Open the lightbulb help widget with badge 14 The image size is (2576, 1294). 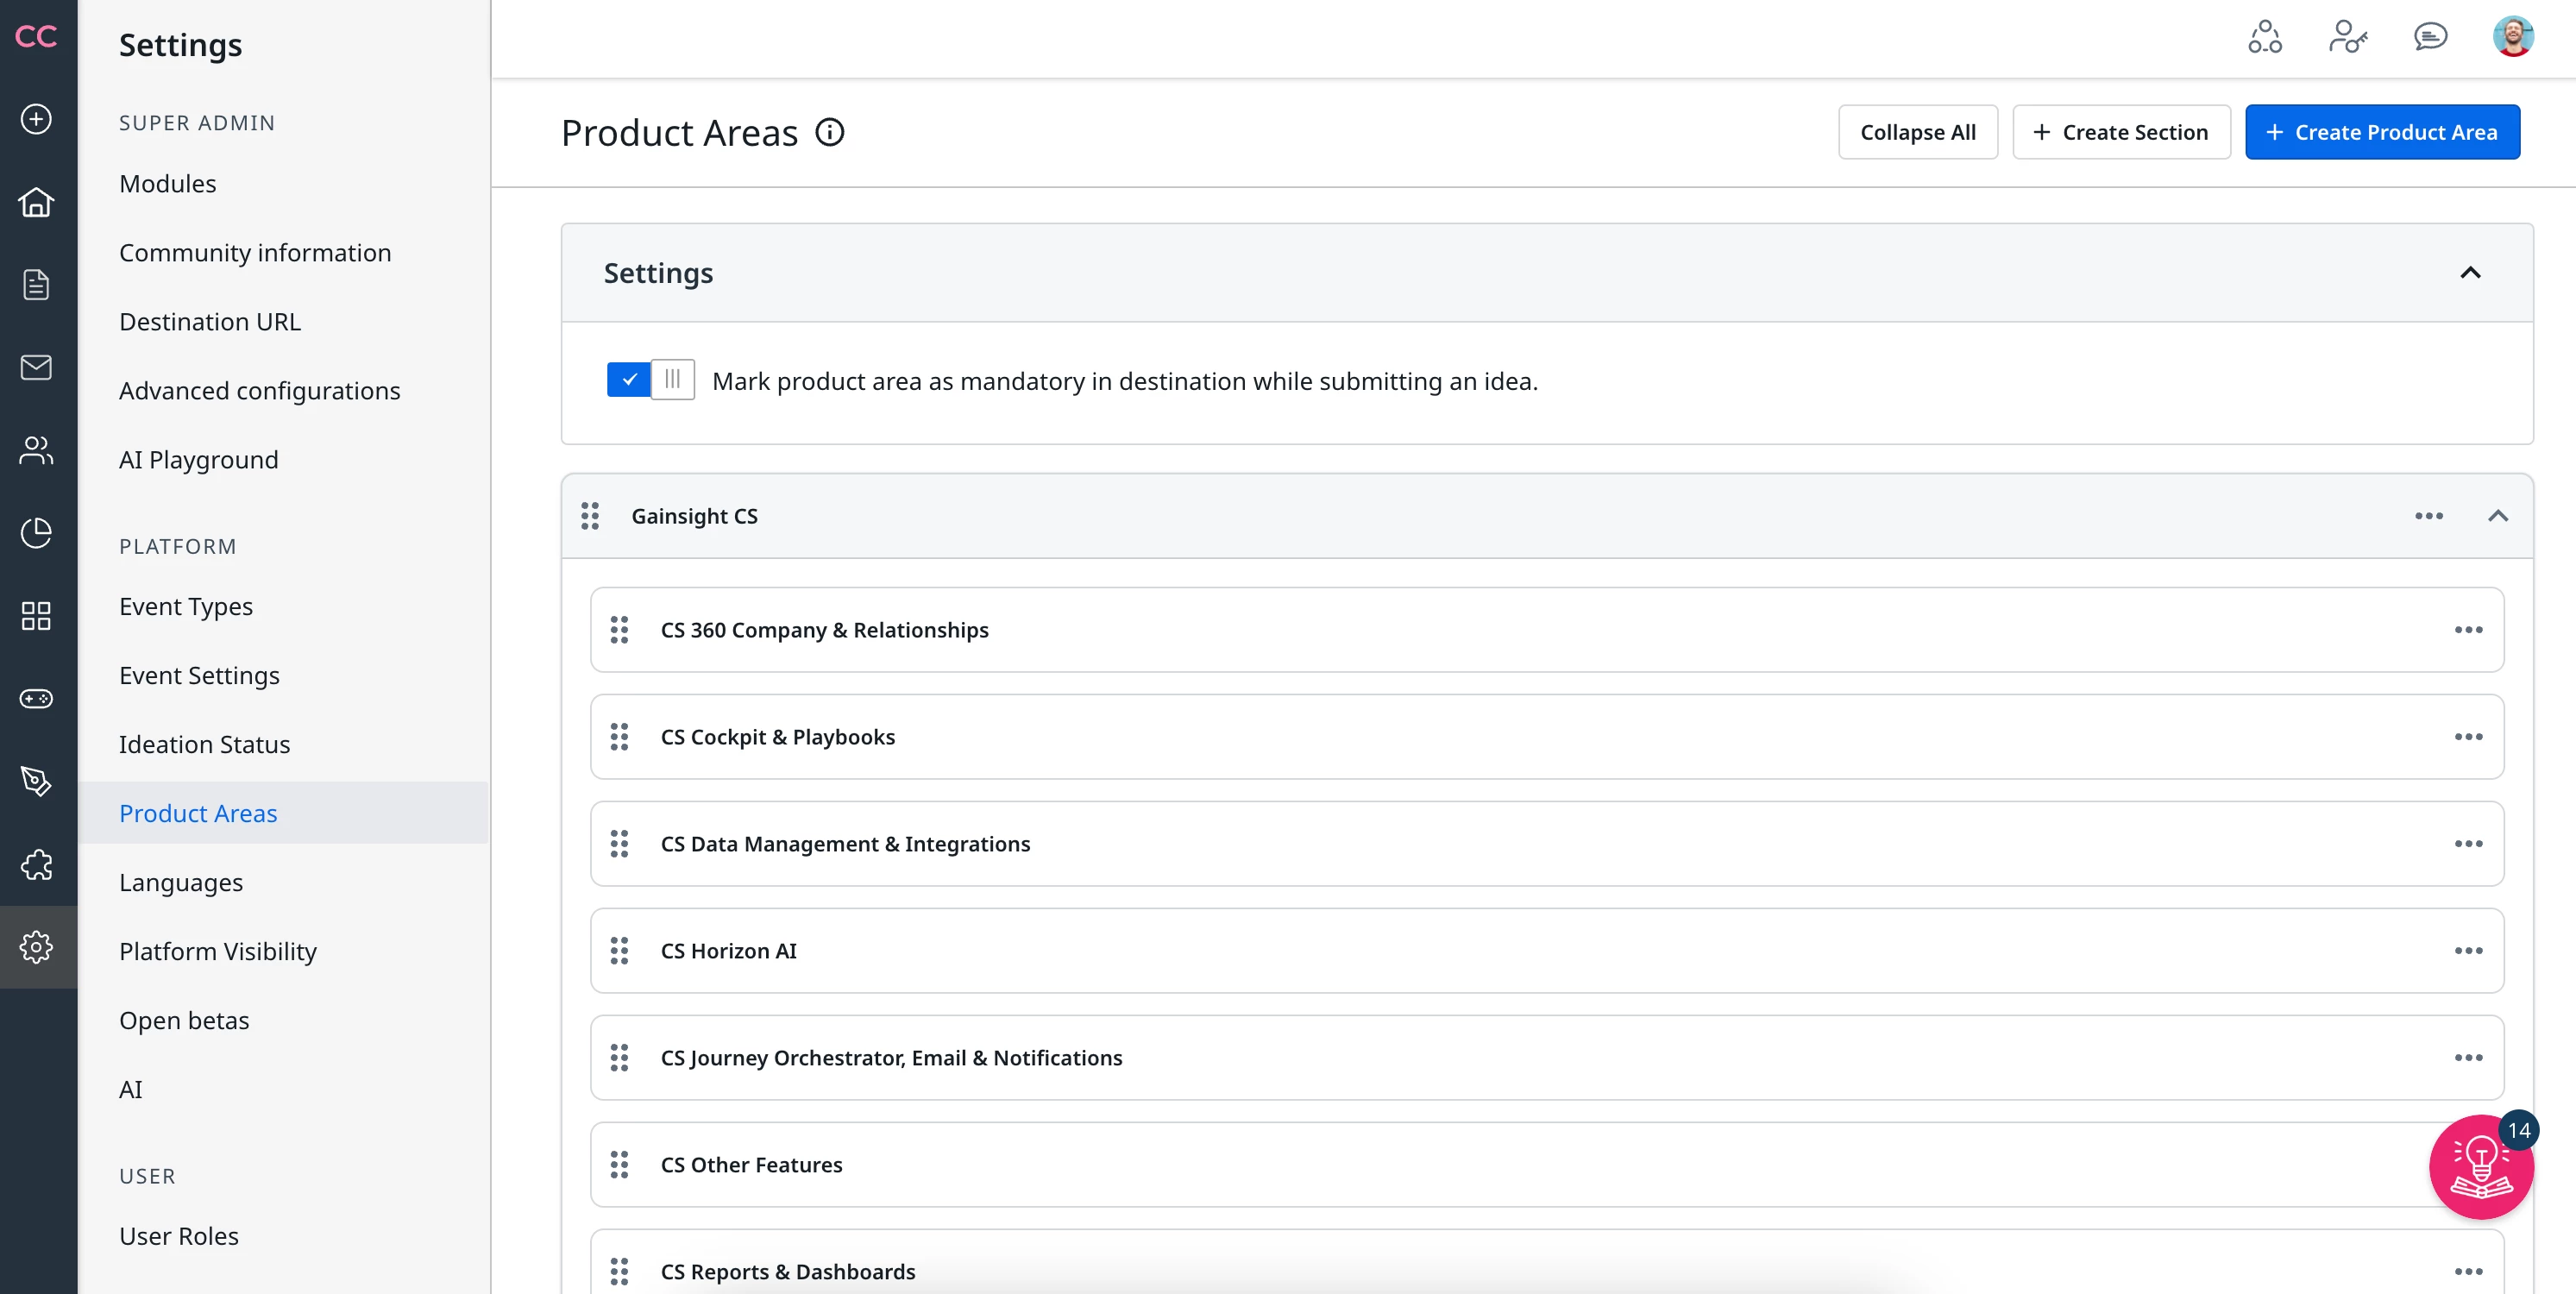2481,1166
